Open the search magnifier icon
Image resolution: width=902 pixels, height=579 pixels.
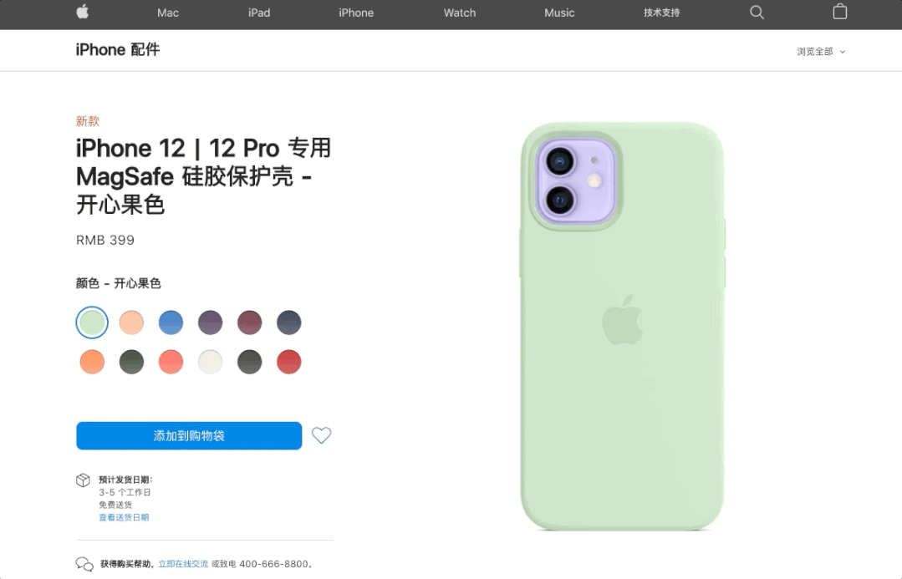click(757, 12)
